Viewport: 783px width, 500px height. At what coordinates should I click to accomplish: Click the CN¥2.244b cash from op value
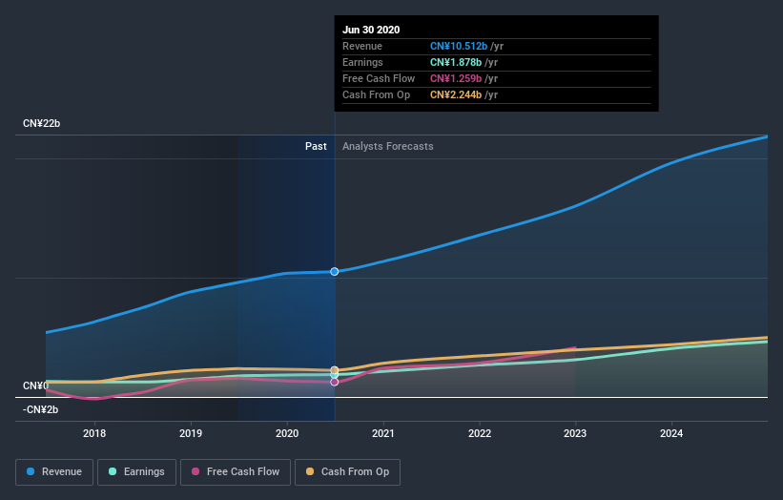456,94
